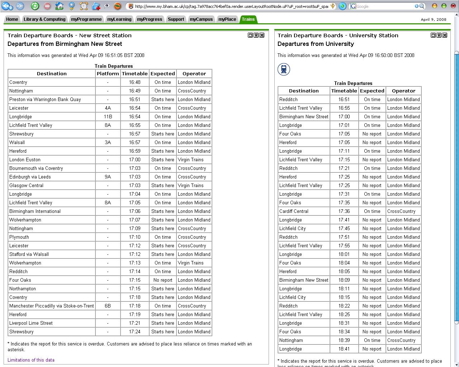This screenshot has height=367, width=459.
Task: Select the 'Glasgow Central' destination cell
Action: [52, 185]
